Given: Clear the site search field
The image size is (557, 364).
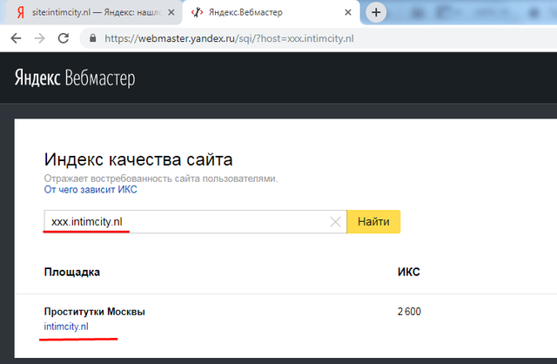Looking at the screenshot, I should tap(335, 222).
